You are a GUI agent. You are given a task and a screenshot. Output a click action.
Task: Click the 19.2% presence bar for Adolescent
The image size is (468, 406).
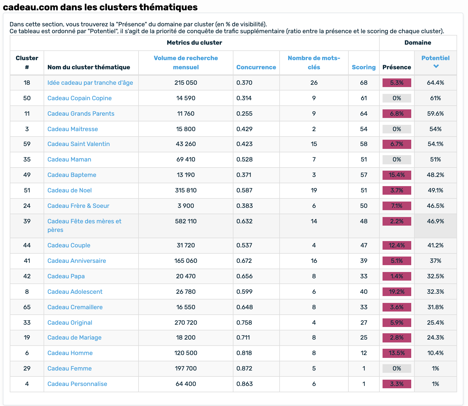(x=397, y=292)
